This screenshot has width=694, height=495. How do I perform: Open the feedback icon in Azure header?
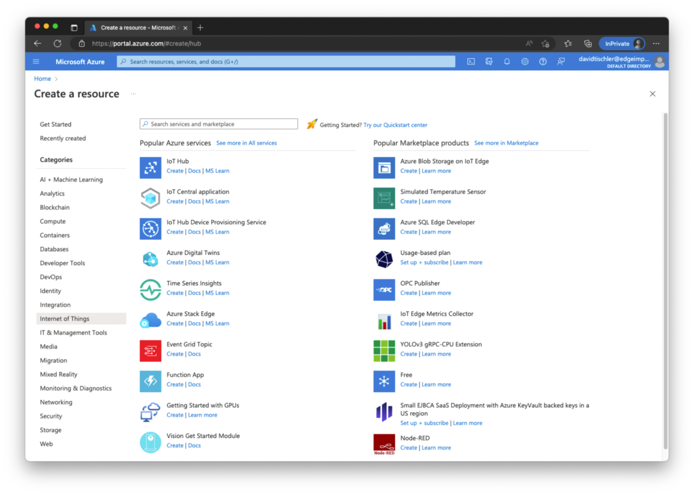(x=561, y=62)
